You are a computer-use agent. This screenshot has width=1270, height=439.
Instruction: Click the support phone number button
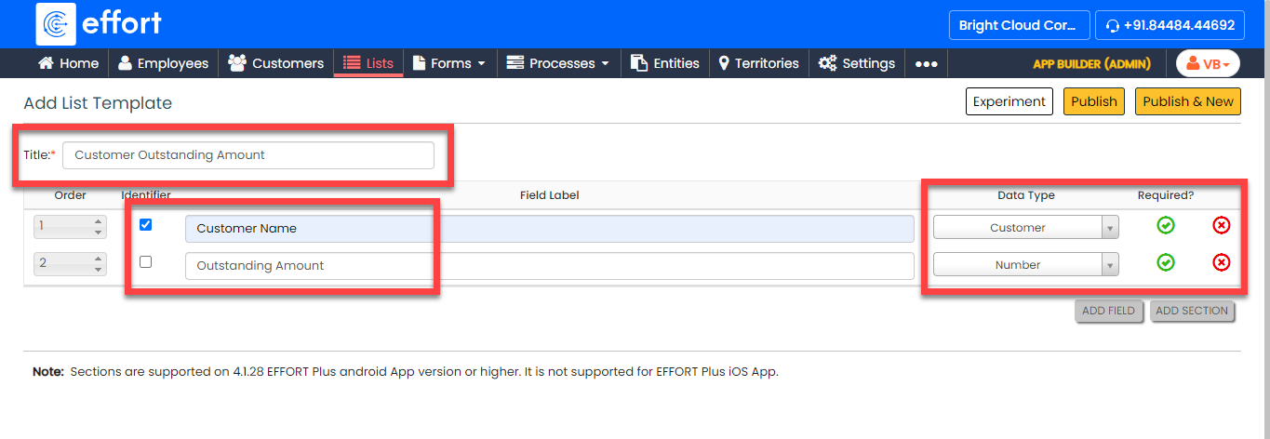point(1170,25)
